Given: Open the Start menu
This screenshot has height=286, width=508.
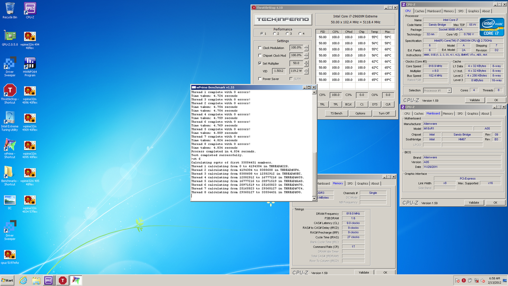Looking at the screenshot, I should [x=7, y=280].
